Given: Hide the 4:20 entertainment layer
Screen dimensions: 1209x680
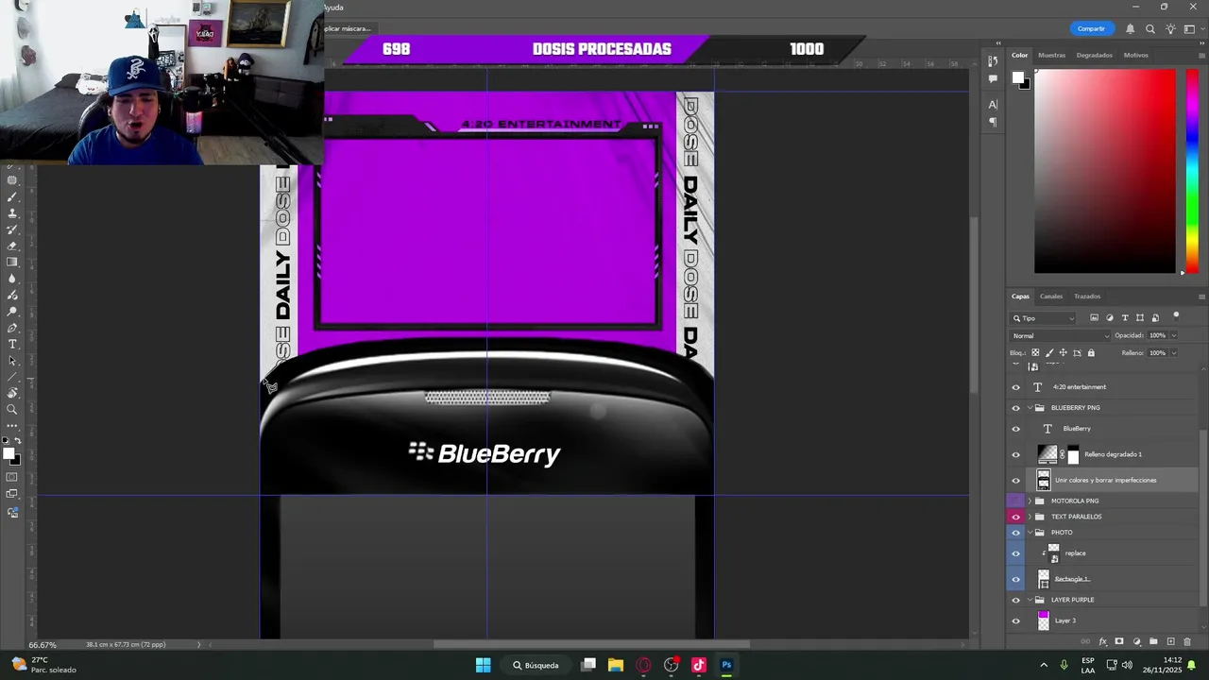Looking at the screenshot, I should pyautogui.click(x=1016, y=387).
